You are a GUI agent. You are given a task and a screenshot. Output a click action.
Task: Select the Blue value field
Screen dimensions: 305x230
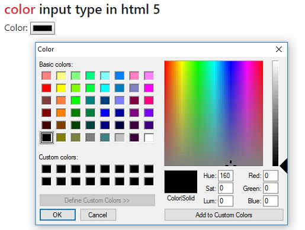(271, 201)
